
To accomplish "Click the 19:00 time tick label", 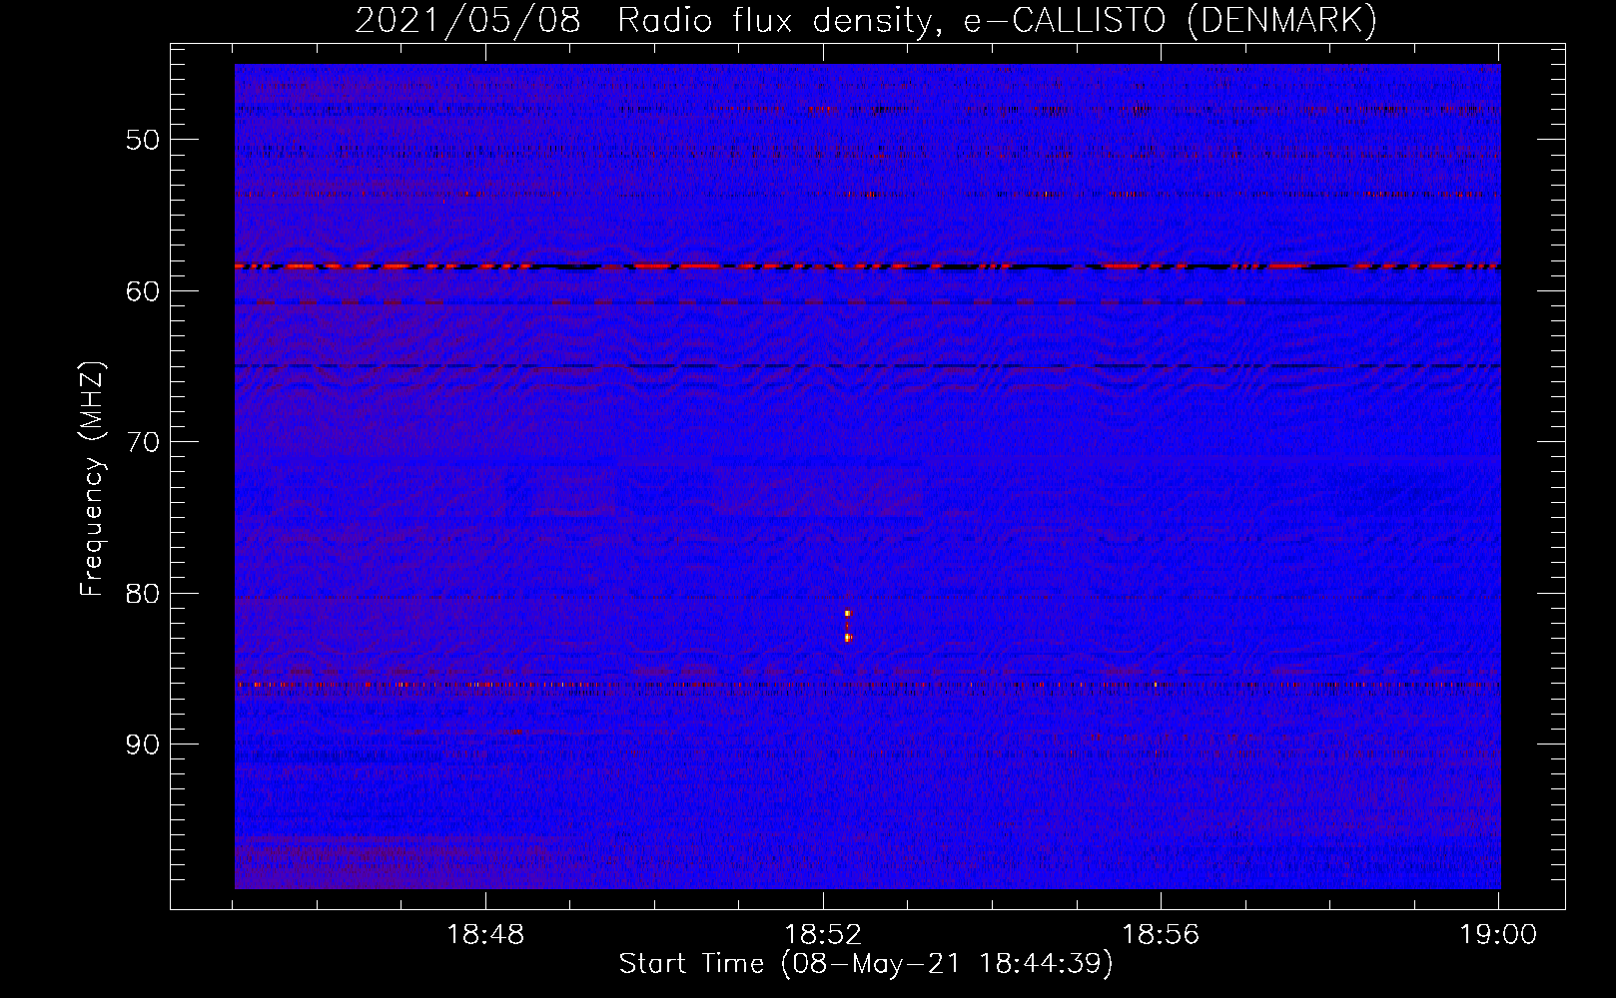I will [1498, 935].
